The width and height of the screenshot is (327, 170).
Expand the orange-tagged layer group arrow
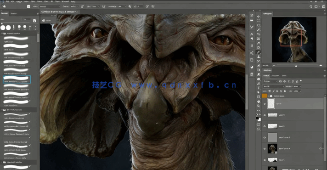(269, 96)
